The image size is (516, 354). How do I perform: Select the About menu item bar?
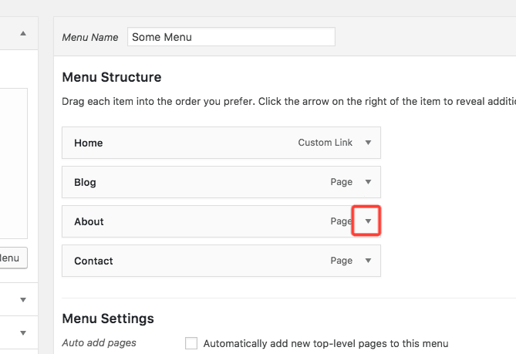(x=221, y=221)
